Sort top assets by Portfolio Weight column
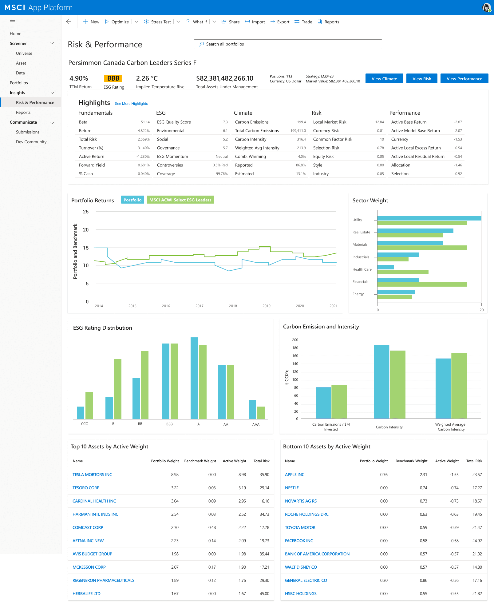This screenshot has width=494, height=608. point(165,461)
